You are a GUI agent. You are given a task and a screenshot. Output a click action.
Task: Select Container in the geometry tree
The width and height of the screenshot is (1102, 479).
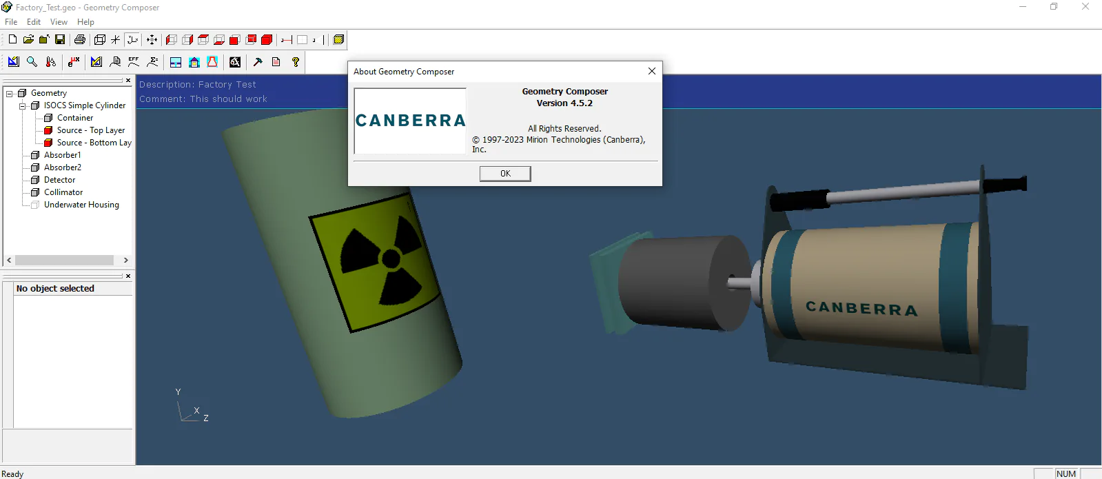click(x=75, y=118)
